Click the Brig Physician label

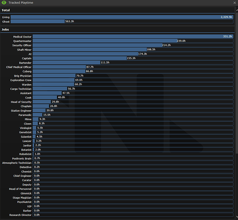[x=23, y=76]
